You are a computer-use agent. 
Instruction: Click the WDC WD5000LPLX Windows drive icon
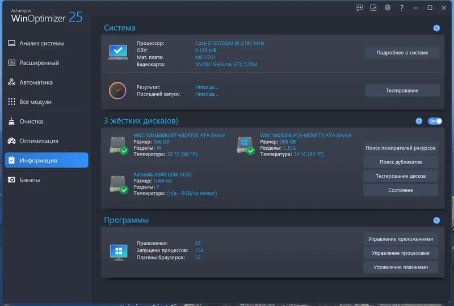click(x=246, y=145)
